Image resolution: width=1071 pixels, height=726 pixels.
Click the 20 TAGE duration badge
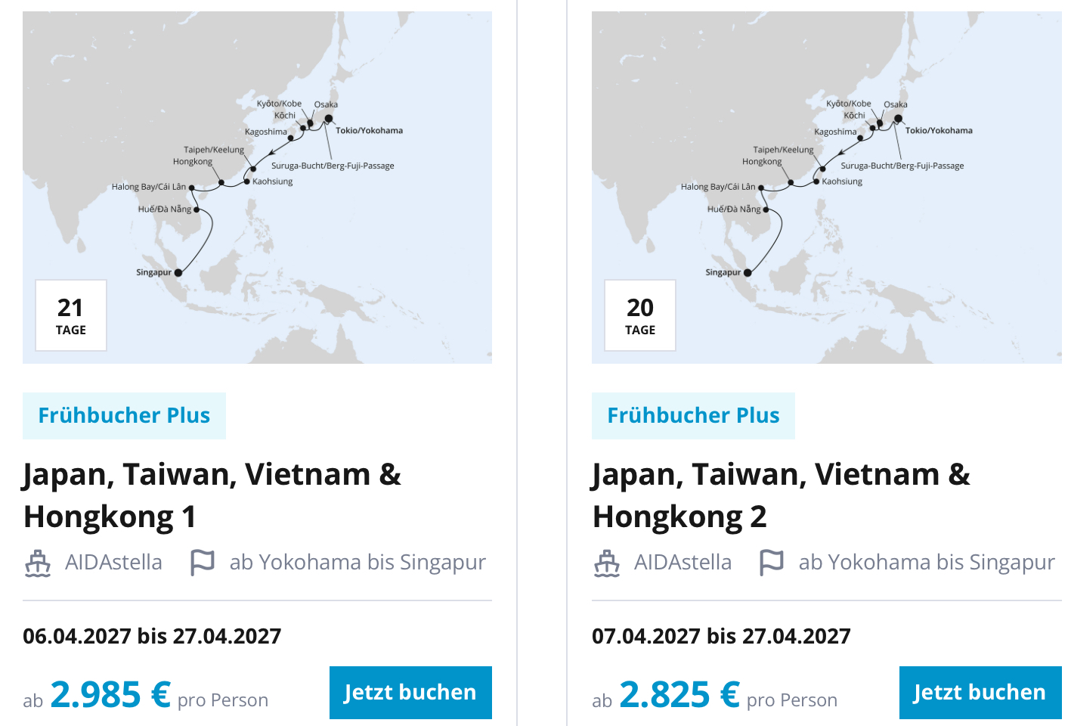[640, 315]
